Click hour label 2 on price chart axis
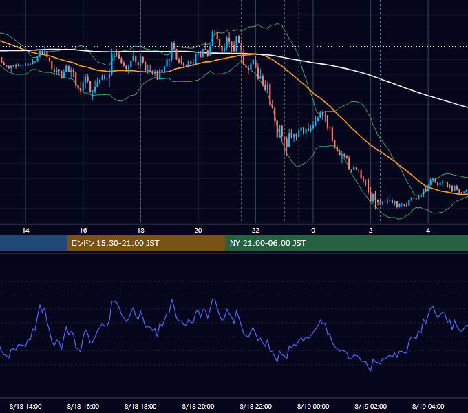The height and width of the screenshot is (413, 468). coord(371,231)
